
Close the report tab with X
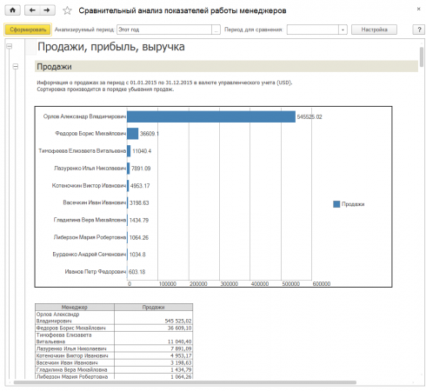point(418,9)
